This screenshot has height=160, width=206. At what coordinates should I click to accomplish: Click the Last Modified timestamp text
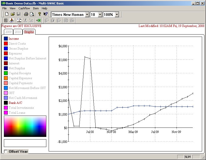(x=171, y=26)
